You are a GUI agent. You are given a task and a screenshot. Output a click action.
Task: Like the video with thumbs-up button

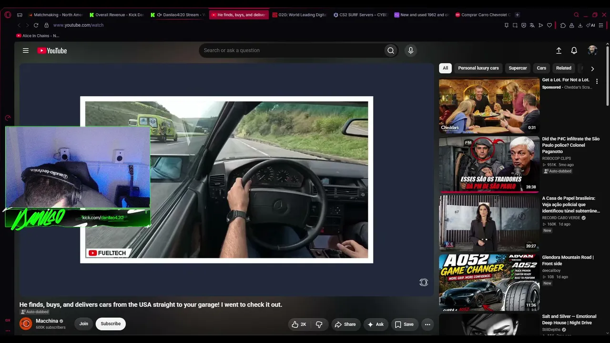click(x=299, y=324)
